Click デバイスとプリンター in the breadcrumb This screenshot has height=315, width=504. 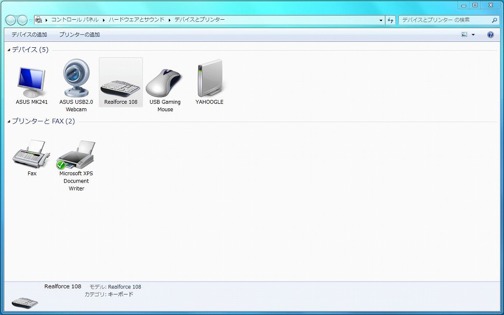click(x=200, y=20)
